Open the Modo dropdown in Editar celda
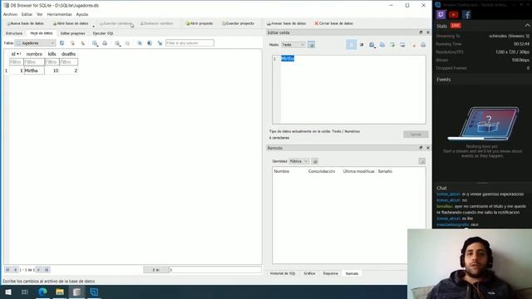 [293, 45]
